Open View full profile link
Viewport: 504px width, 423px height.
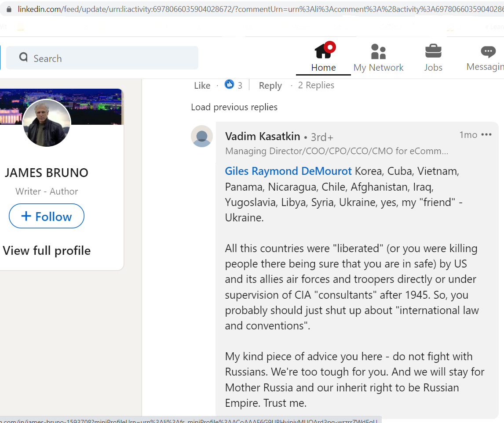pos(47,250)
